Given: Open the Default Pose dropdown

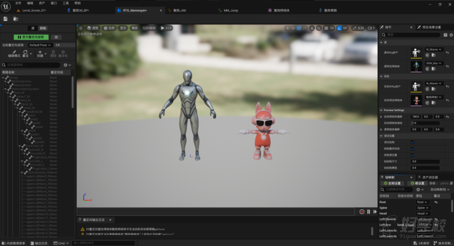Looking at the screenshot, I should (40, 44).
